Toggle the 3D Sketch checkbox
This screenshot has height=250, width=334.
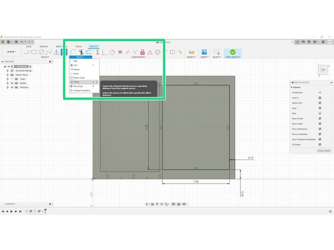point(320,145)
